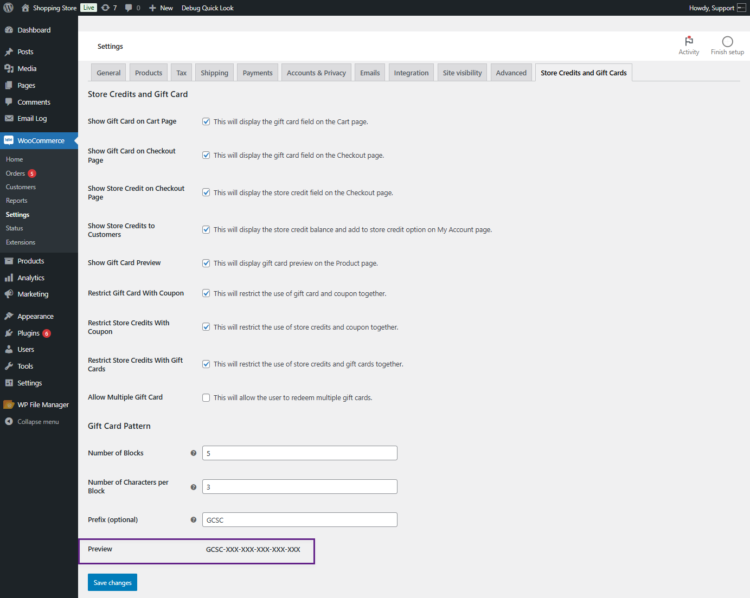This screenshot has width=750, height=598.
Task: Click the Appearance brush icon
Action: click(x=9, y=316)
